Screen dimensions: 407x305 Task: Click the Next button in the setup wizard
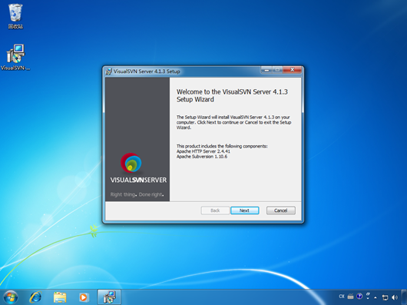click(244, 211)
